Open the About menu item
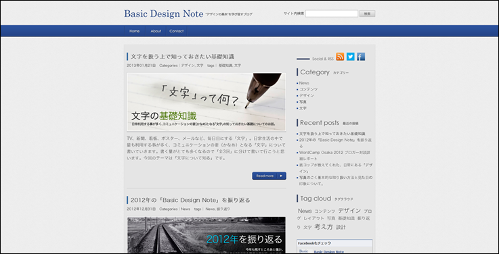The height and width of the screenshot is (254, 499). coord(156,31)
